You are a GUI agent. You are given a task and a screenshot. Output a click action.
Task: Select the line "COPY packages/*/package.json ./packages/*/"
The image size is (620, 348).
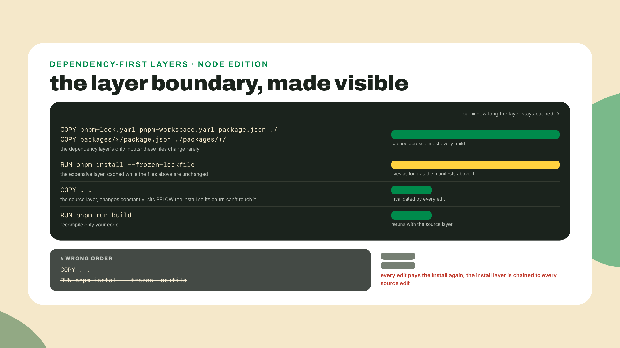pyautogui.click(x=143, y=139)
